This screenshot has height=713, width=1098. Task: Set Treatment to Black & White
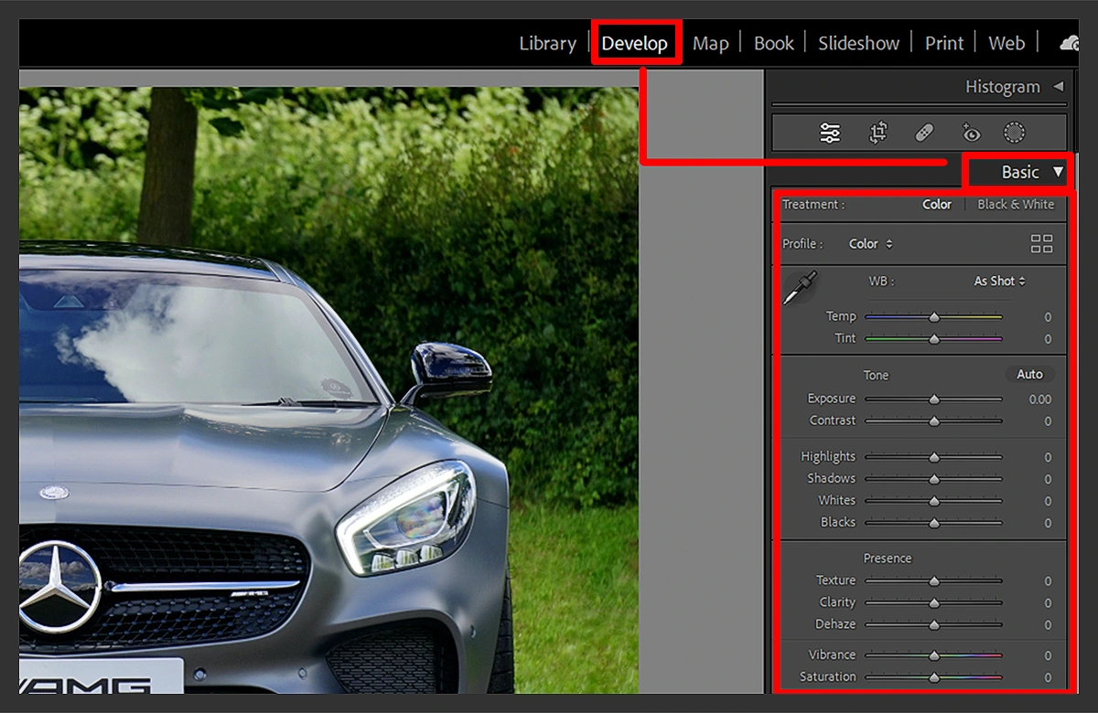pos(1016,205)
